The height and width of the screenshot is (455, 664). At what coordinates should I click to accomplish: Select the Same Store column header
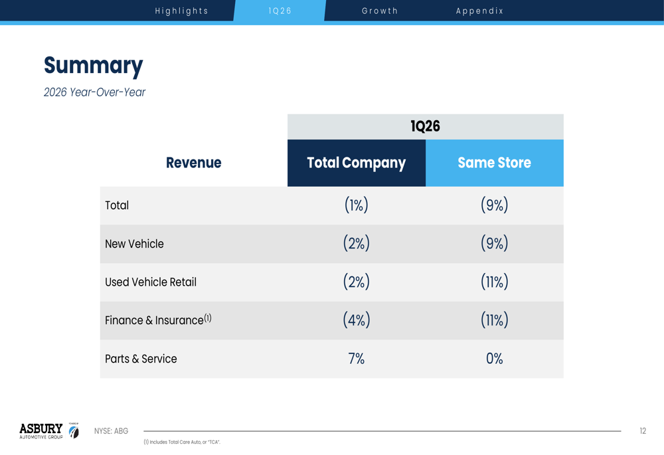pos(494,163)
